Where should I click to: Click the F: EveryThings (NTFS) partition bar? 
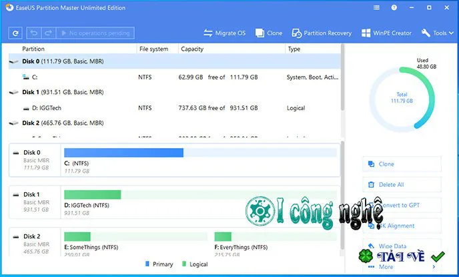coord(276,236)
